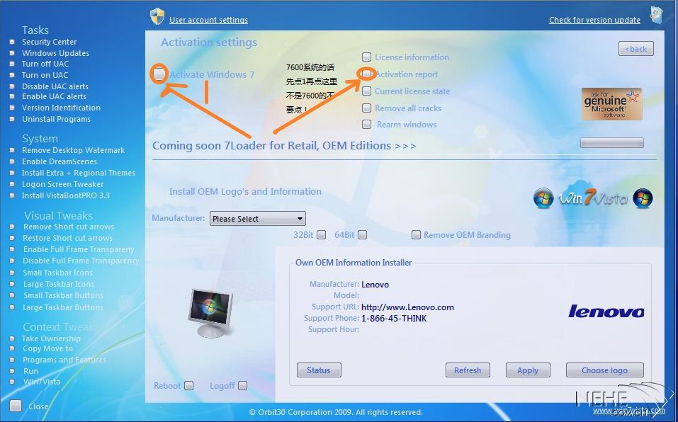Image resolution: width=678 pixels, height=422 pixels.
Task: Select Enable DreamScenes
Action: pyautogui.click(x=60, y=161)
